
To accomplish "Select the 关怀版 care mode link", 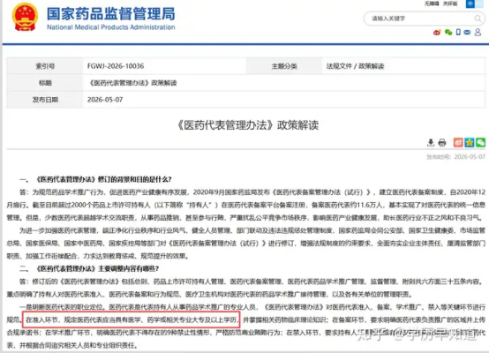I will click(x=450, y=4).
